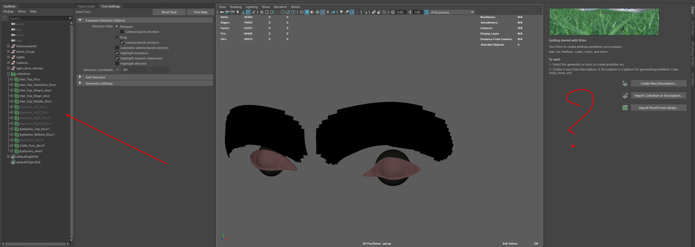The image size is (695, 247).
Task: Toggle Highlight nearest component checkbox
Action: point(117,58)
